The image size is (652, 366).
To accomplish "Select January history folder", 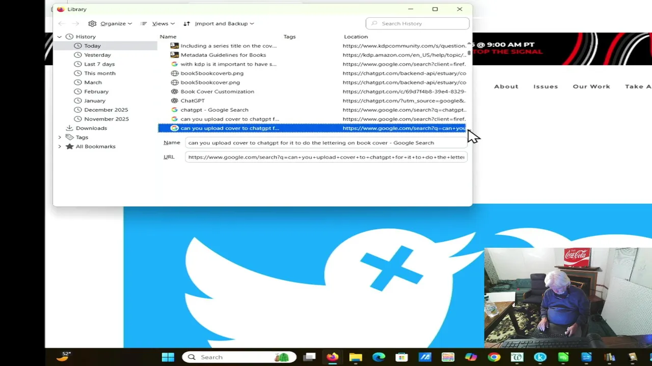I will pos(95,101).
